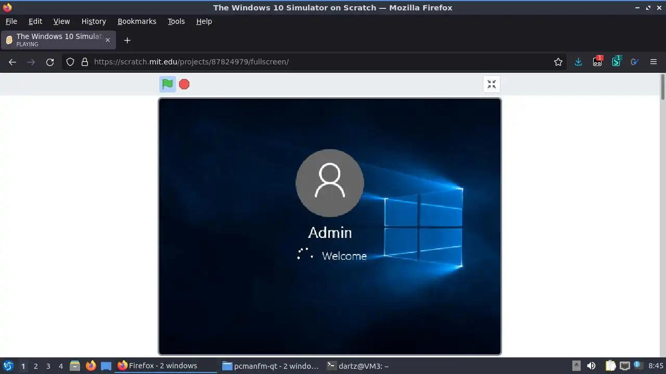Reload the current page
The image size is (666, 374).
(x=50, y=62)
